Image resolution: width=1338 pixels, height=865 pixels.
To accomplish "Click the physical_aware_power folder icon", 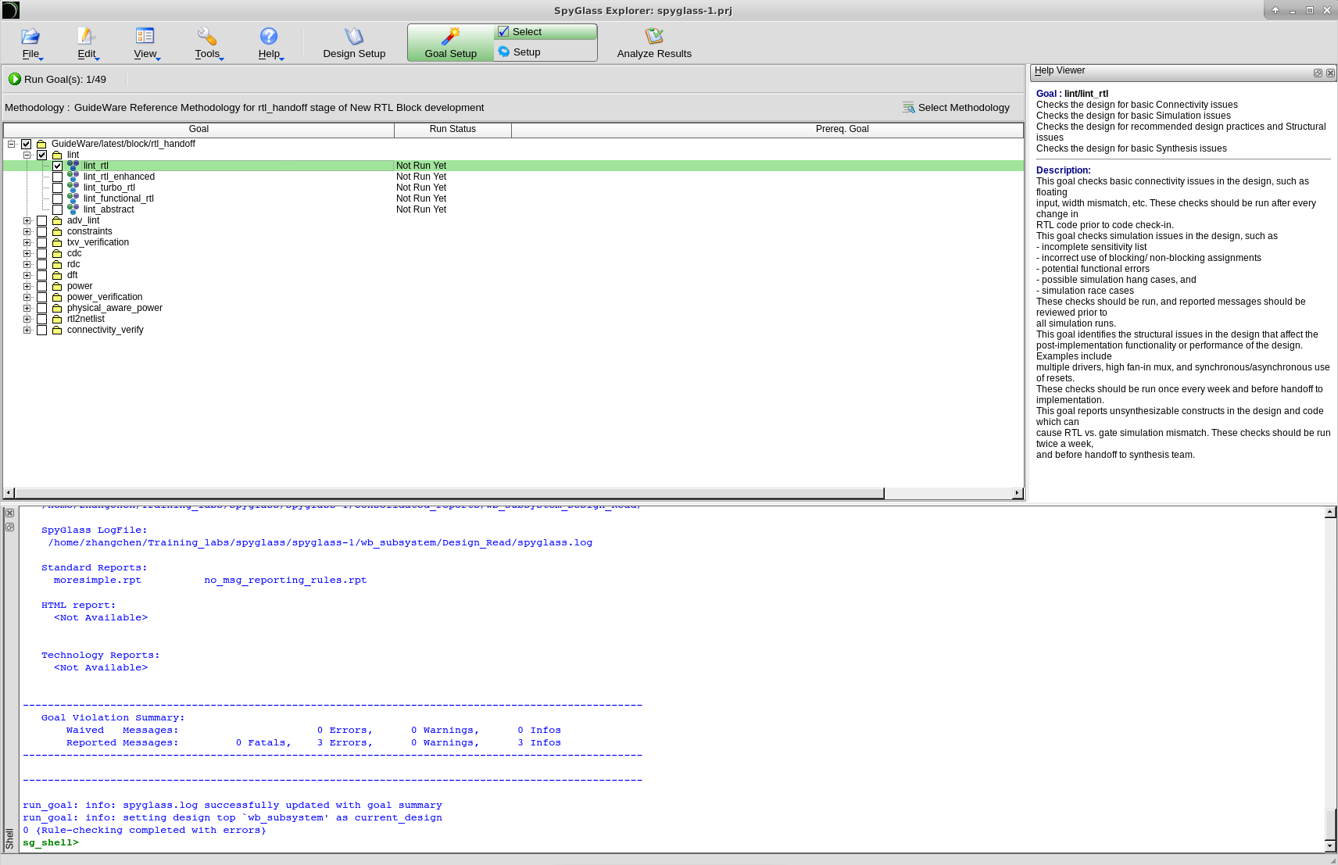I will (x=57, y=308).
